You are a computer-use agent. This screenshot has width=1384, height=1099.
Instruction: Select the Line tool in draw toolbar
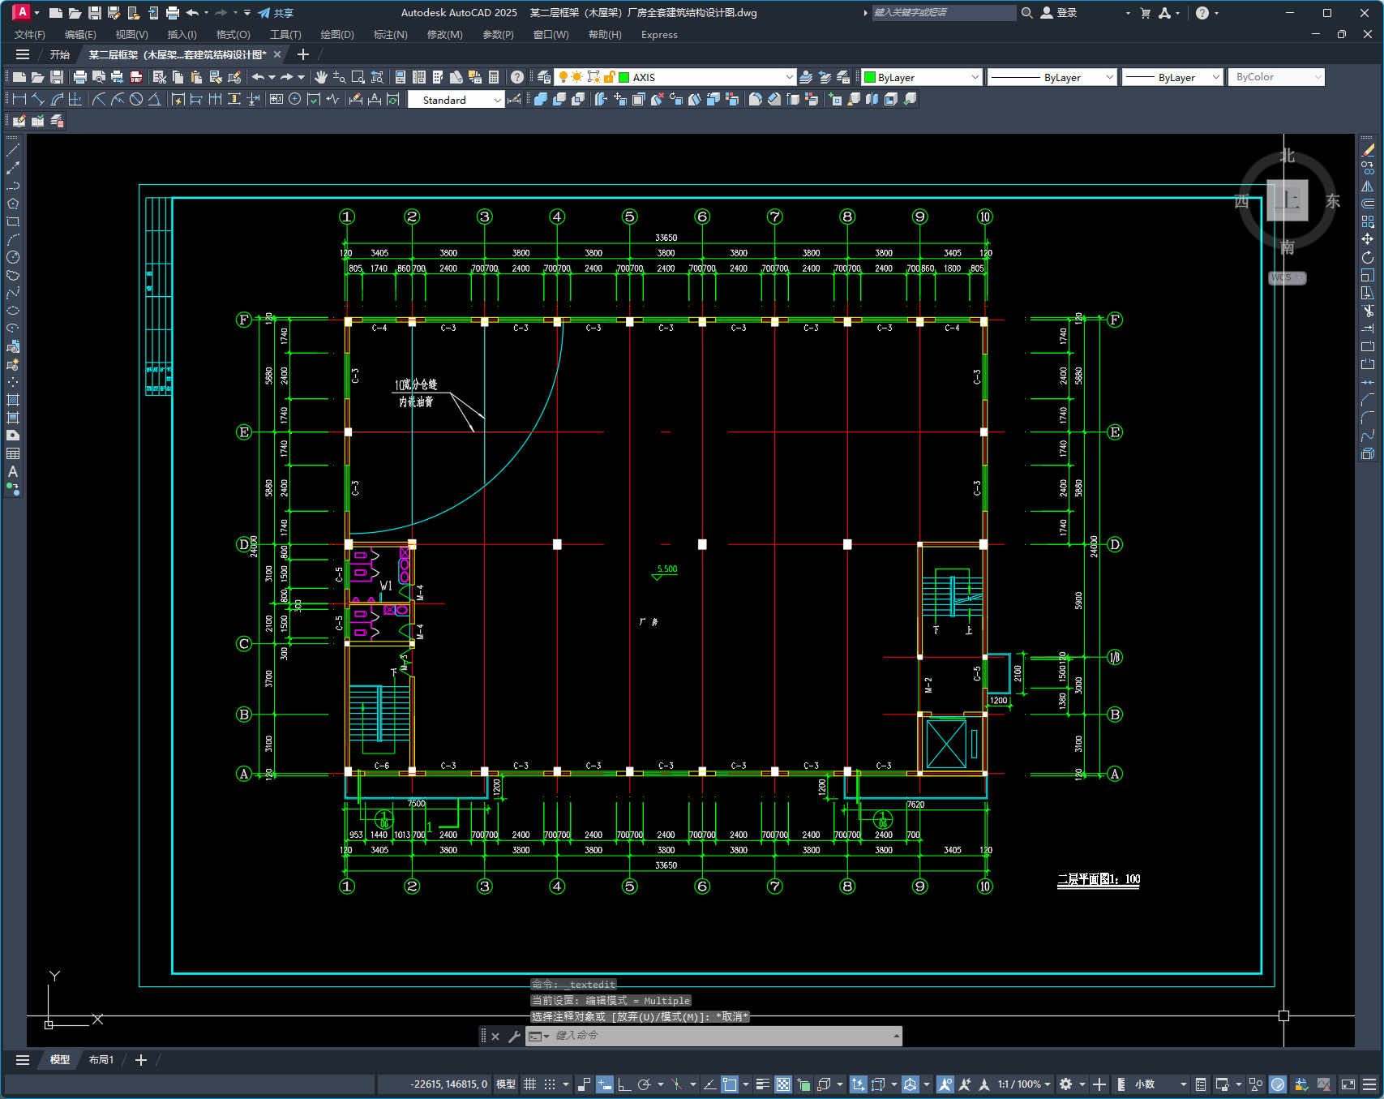click(x=13, y=150)
